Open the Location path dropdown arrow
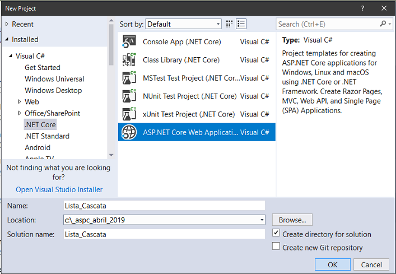This screenshot has height=274, width=396. pyautogui.click(x=262, y=220)
